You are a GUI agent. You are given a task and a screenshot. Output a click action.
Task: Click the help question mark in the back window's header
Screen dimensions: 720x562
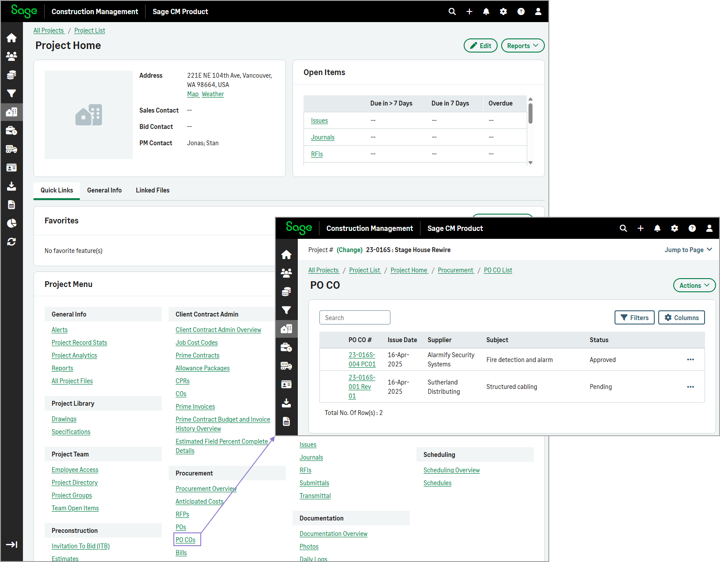tap(521, 11)
